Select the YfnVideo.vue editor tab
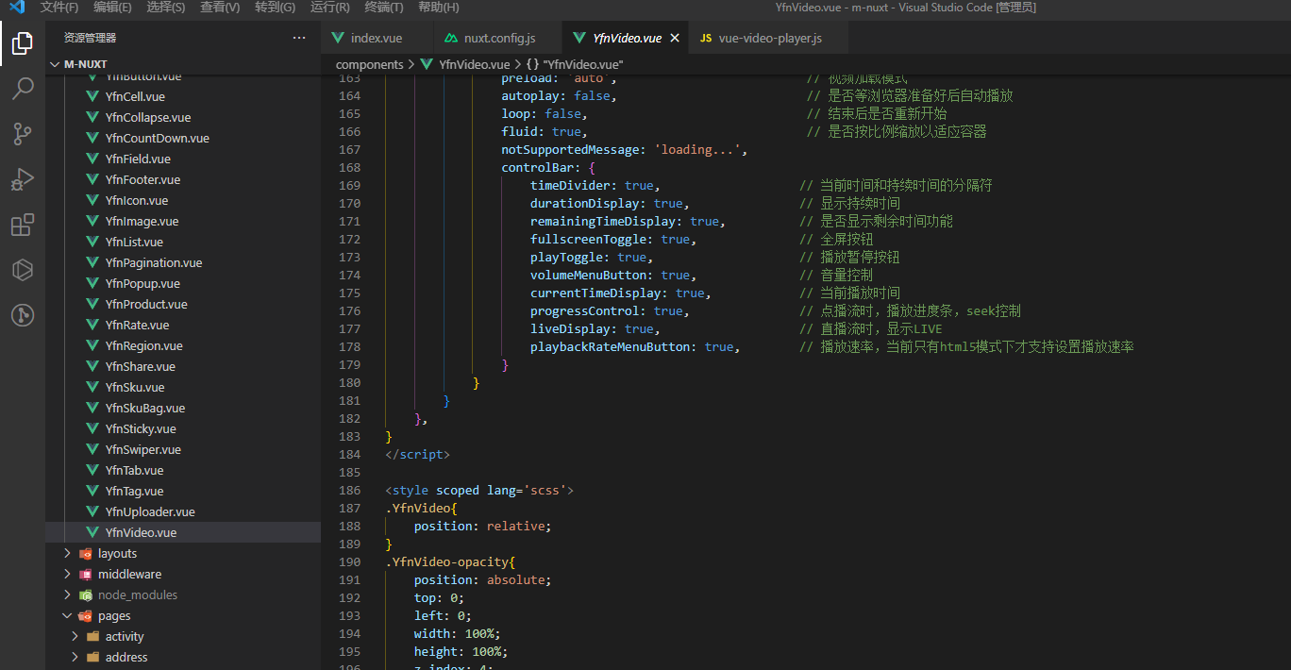The height and width of the screenshot is (670, 1291). (627, 39)
